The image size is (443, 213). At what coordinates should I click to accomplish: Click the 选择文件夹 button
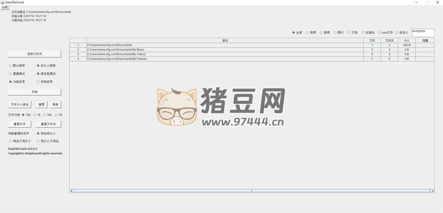pos(35,54)
